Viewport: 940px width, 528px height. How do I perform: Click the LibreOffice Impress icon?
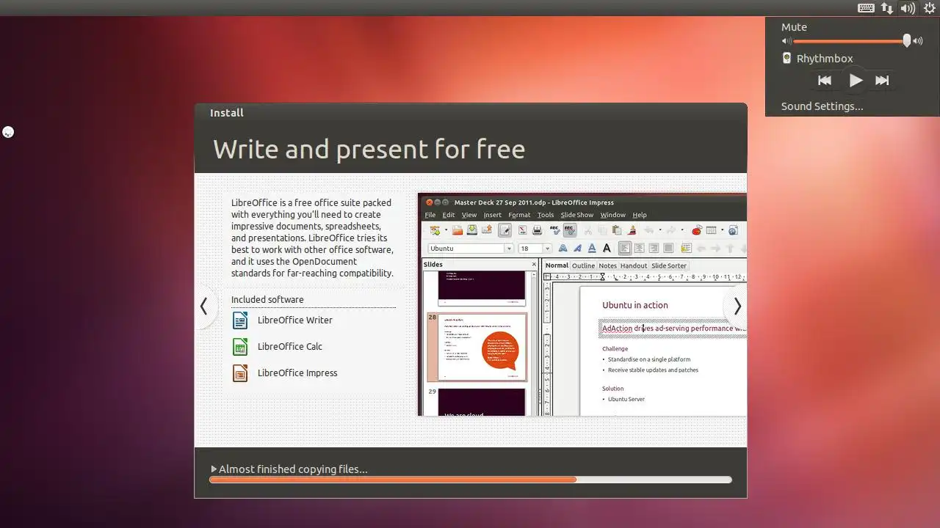point(240,373)
